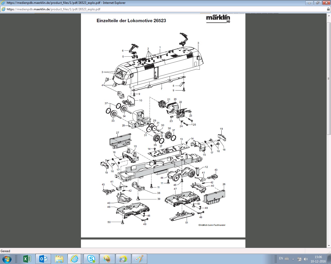This screenshot has width=331, height=264.
Task: Click part label 51 under the pickup shoe
Action: tap(187, 223)
